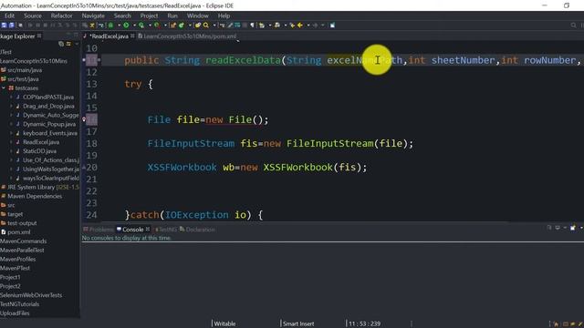Expand StaticDD.java tree node

coord(11,151)
